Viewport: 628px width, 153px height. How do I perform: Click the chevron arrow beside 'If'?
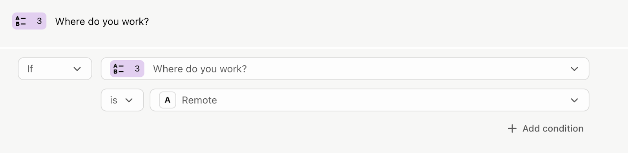click(77, 69)
